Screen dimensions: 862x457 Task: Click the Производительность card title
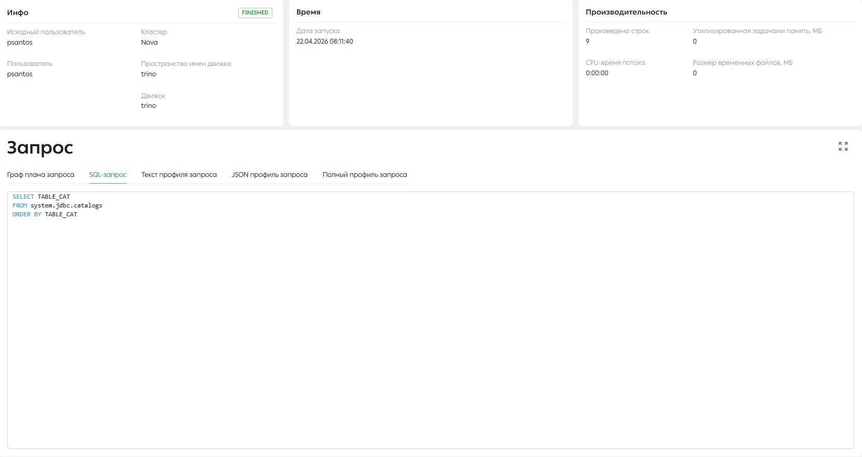[x=627, y=12]
